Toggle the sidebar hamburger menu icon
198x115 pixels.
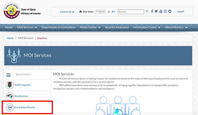pos(8,75)
